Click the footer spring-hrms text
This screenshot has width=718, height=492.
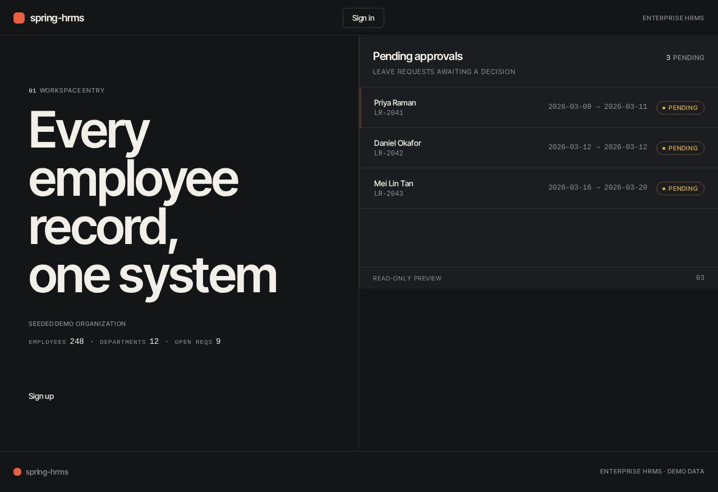click(47, 472)
